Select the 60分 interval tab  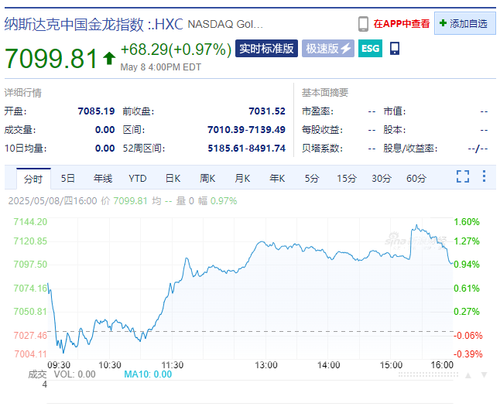point(416,178)
